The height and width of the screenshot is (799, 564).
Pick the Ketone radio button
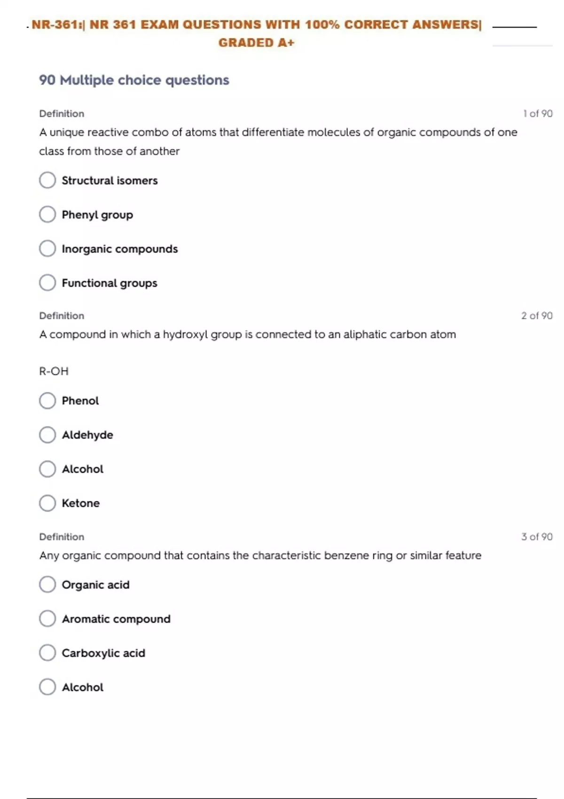[47, 503]
